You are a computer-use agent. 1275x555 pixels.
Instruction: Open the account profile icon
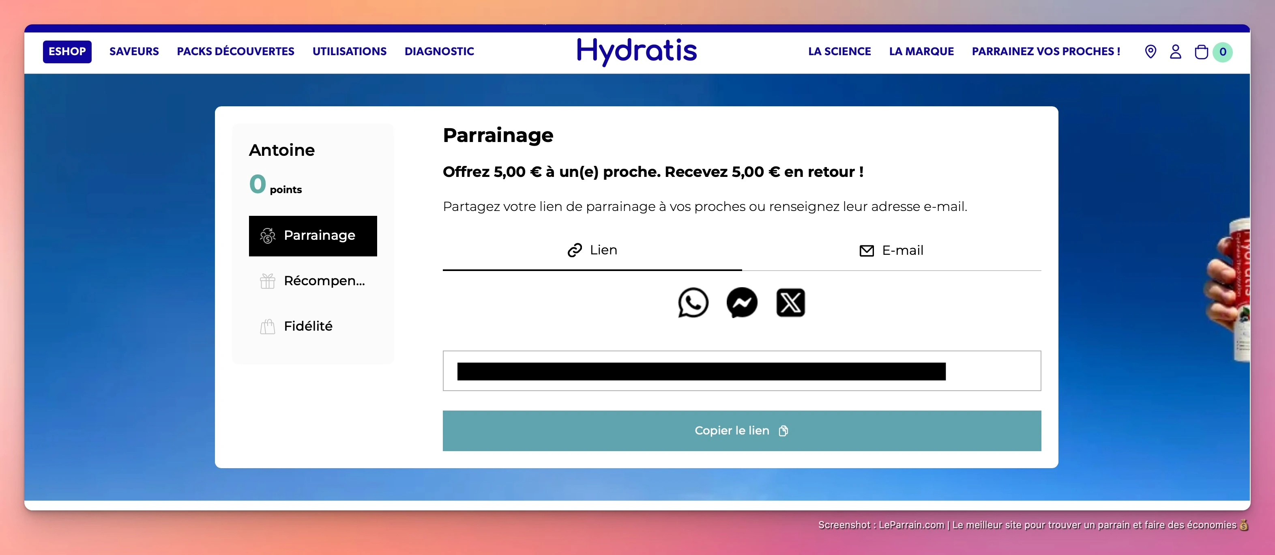coord(1176,52)
